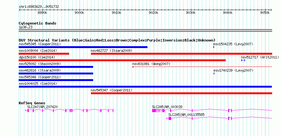Click the nsv545346 (Cooper2011) blue bar
The height and width of the screenshot is (136, 281).
pos(56,80)
